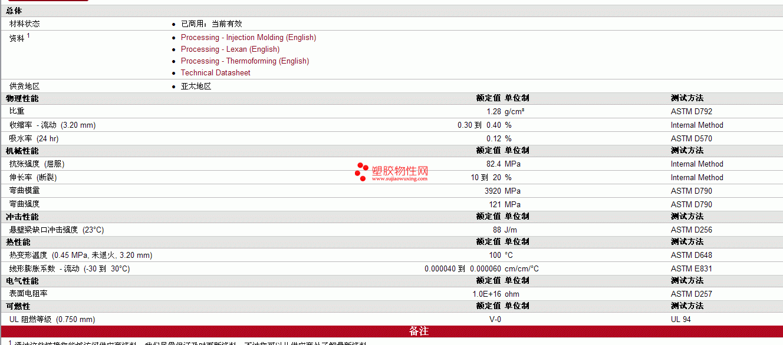The width and height of the screenshot is (783, 345).
Task: Select the 抗张强度 (屈服) row
Action: [x=391, y=164]
